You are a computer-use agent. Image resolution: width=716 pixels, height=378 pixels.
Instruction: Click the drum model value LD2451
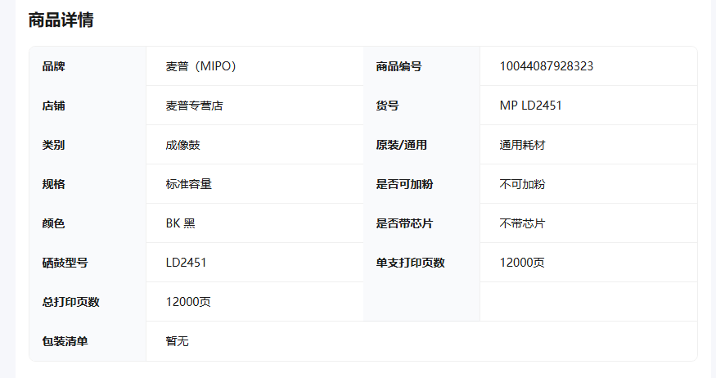tap(186, 263)
